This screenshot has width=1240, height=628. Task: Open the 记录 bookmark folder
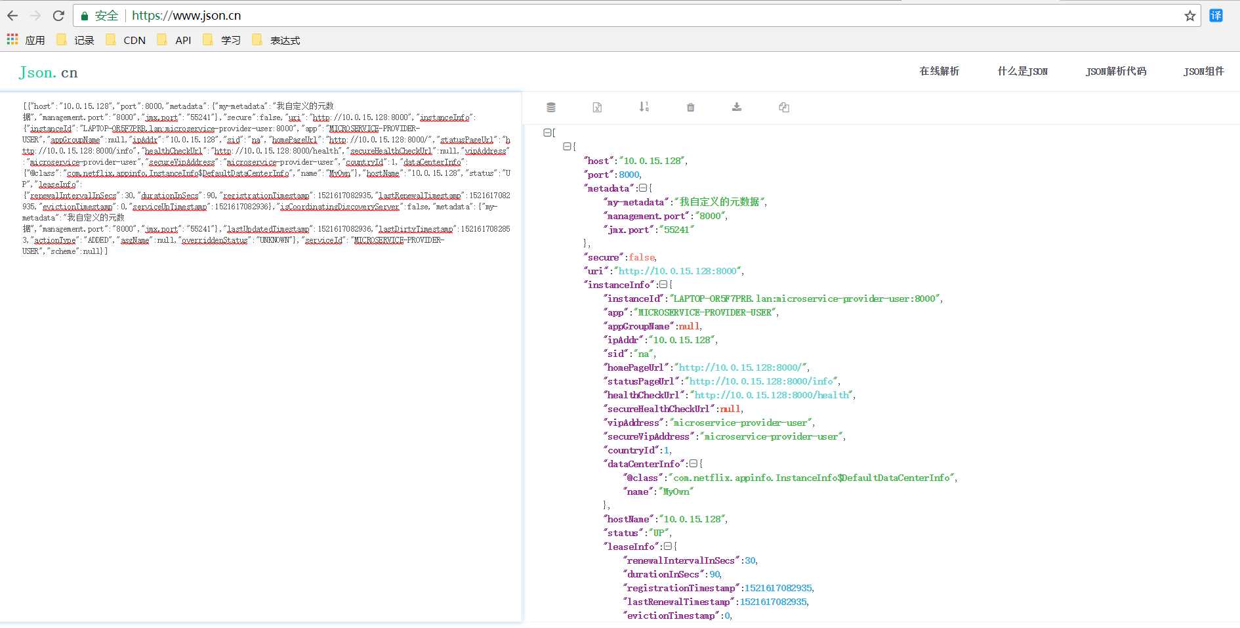75,40
